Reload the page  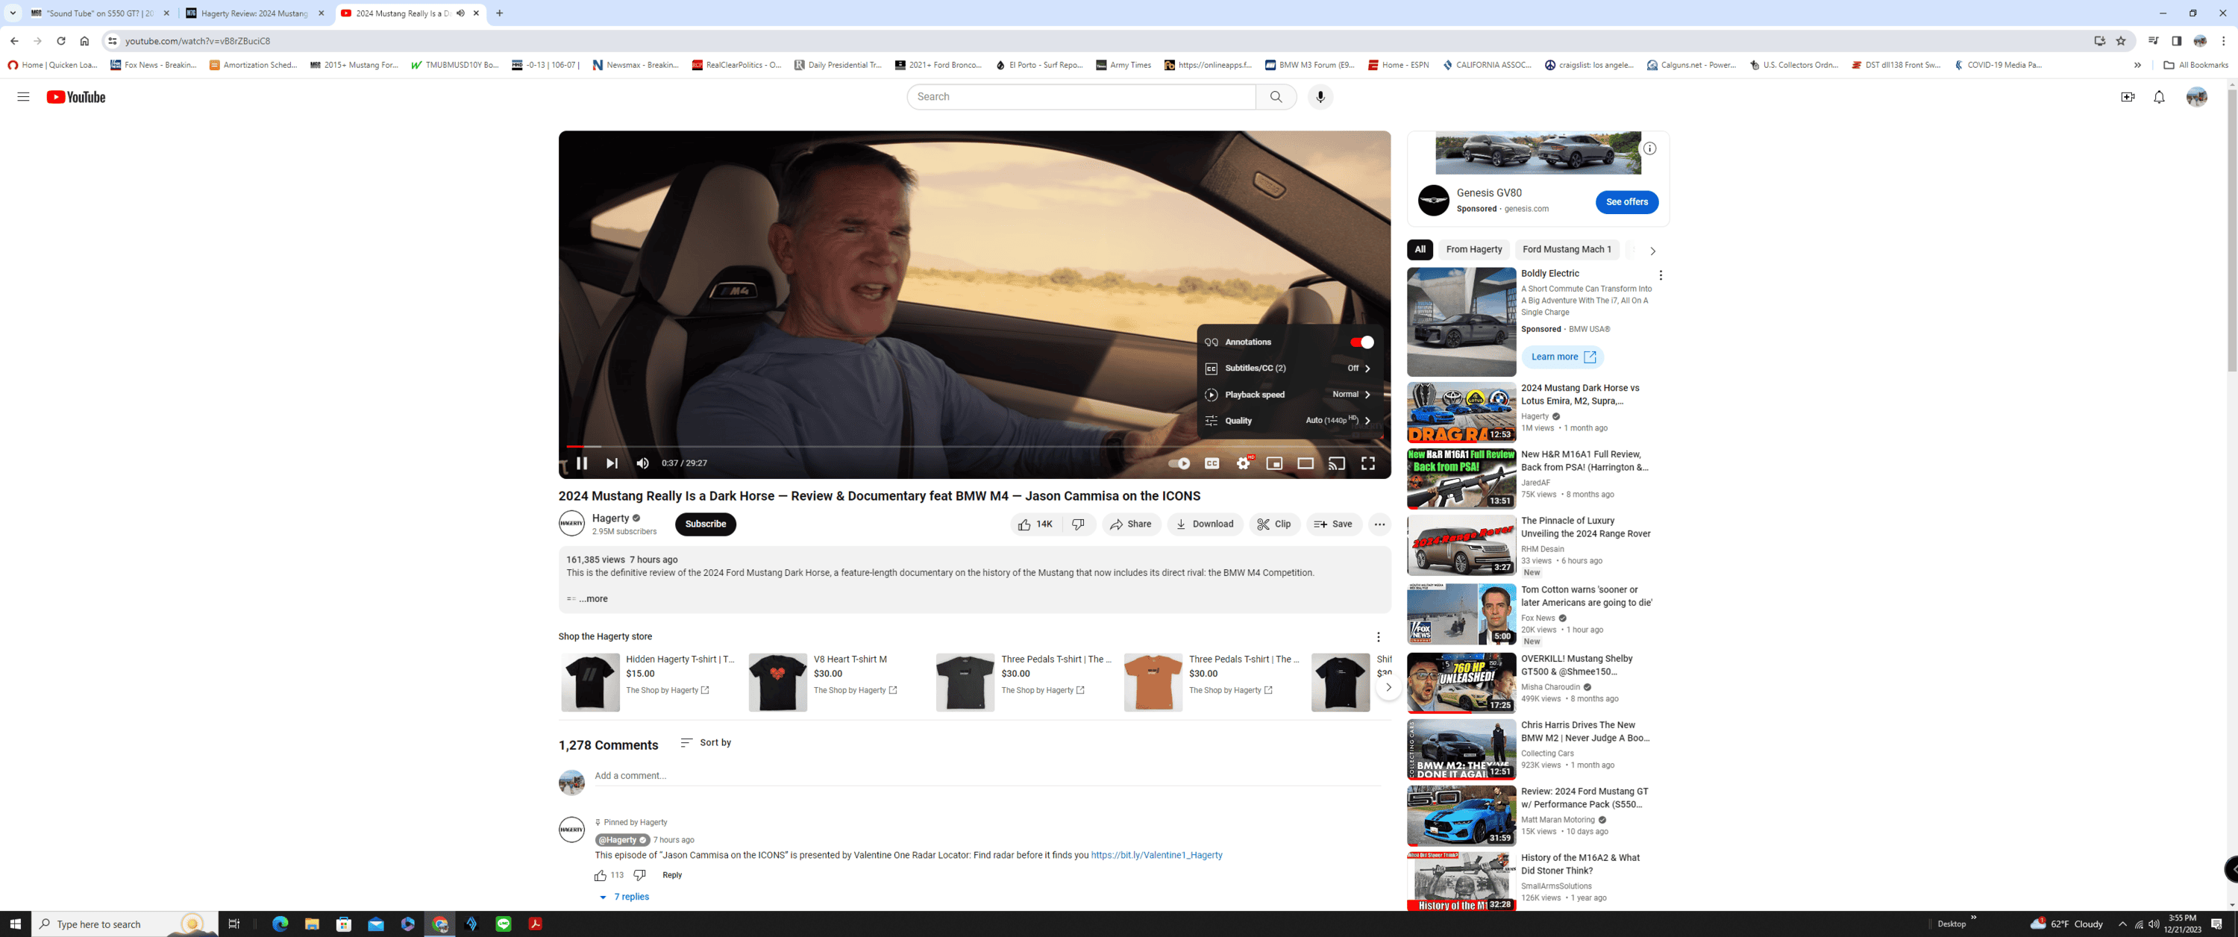click(x=61, y=41)
